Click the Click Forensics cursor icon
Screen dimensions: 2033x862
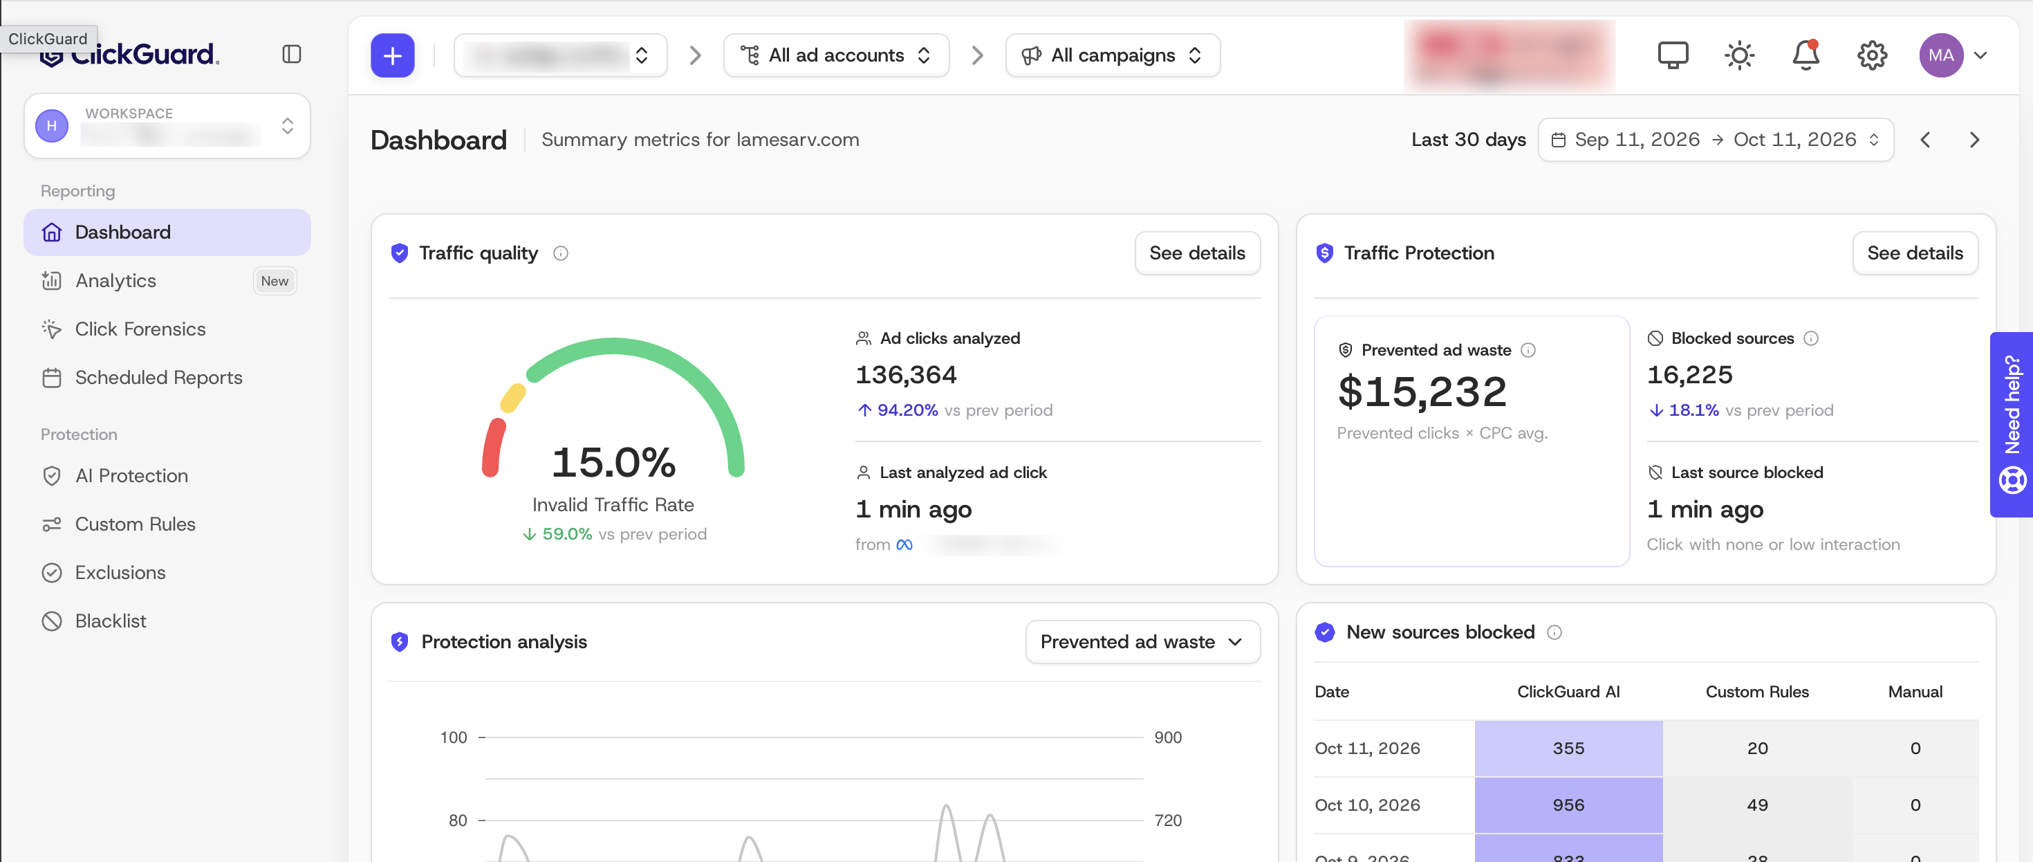click(52, 329)
